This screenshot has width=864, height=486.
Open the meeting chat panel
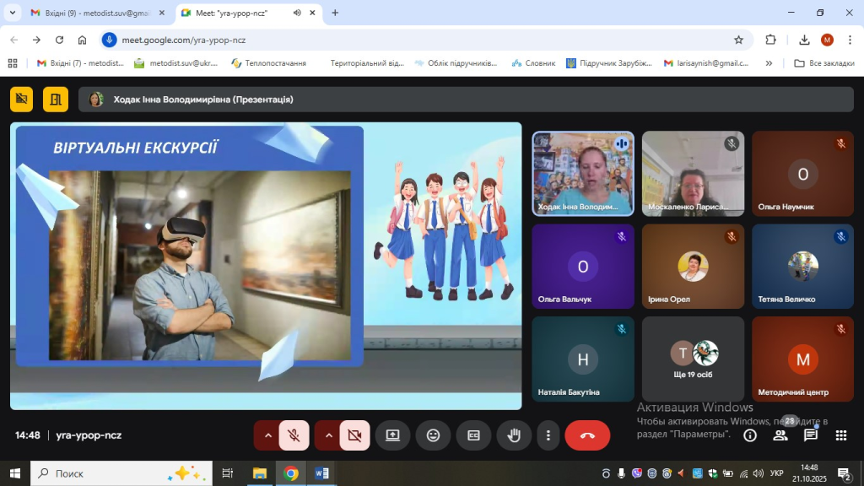pyautogui.click(x=811, y=435)
